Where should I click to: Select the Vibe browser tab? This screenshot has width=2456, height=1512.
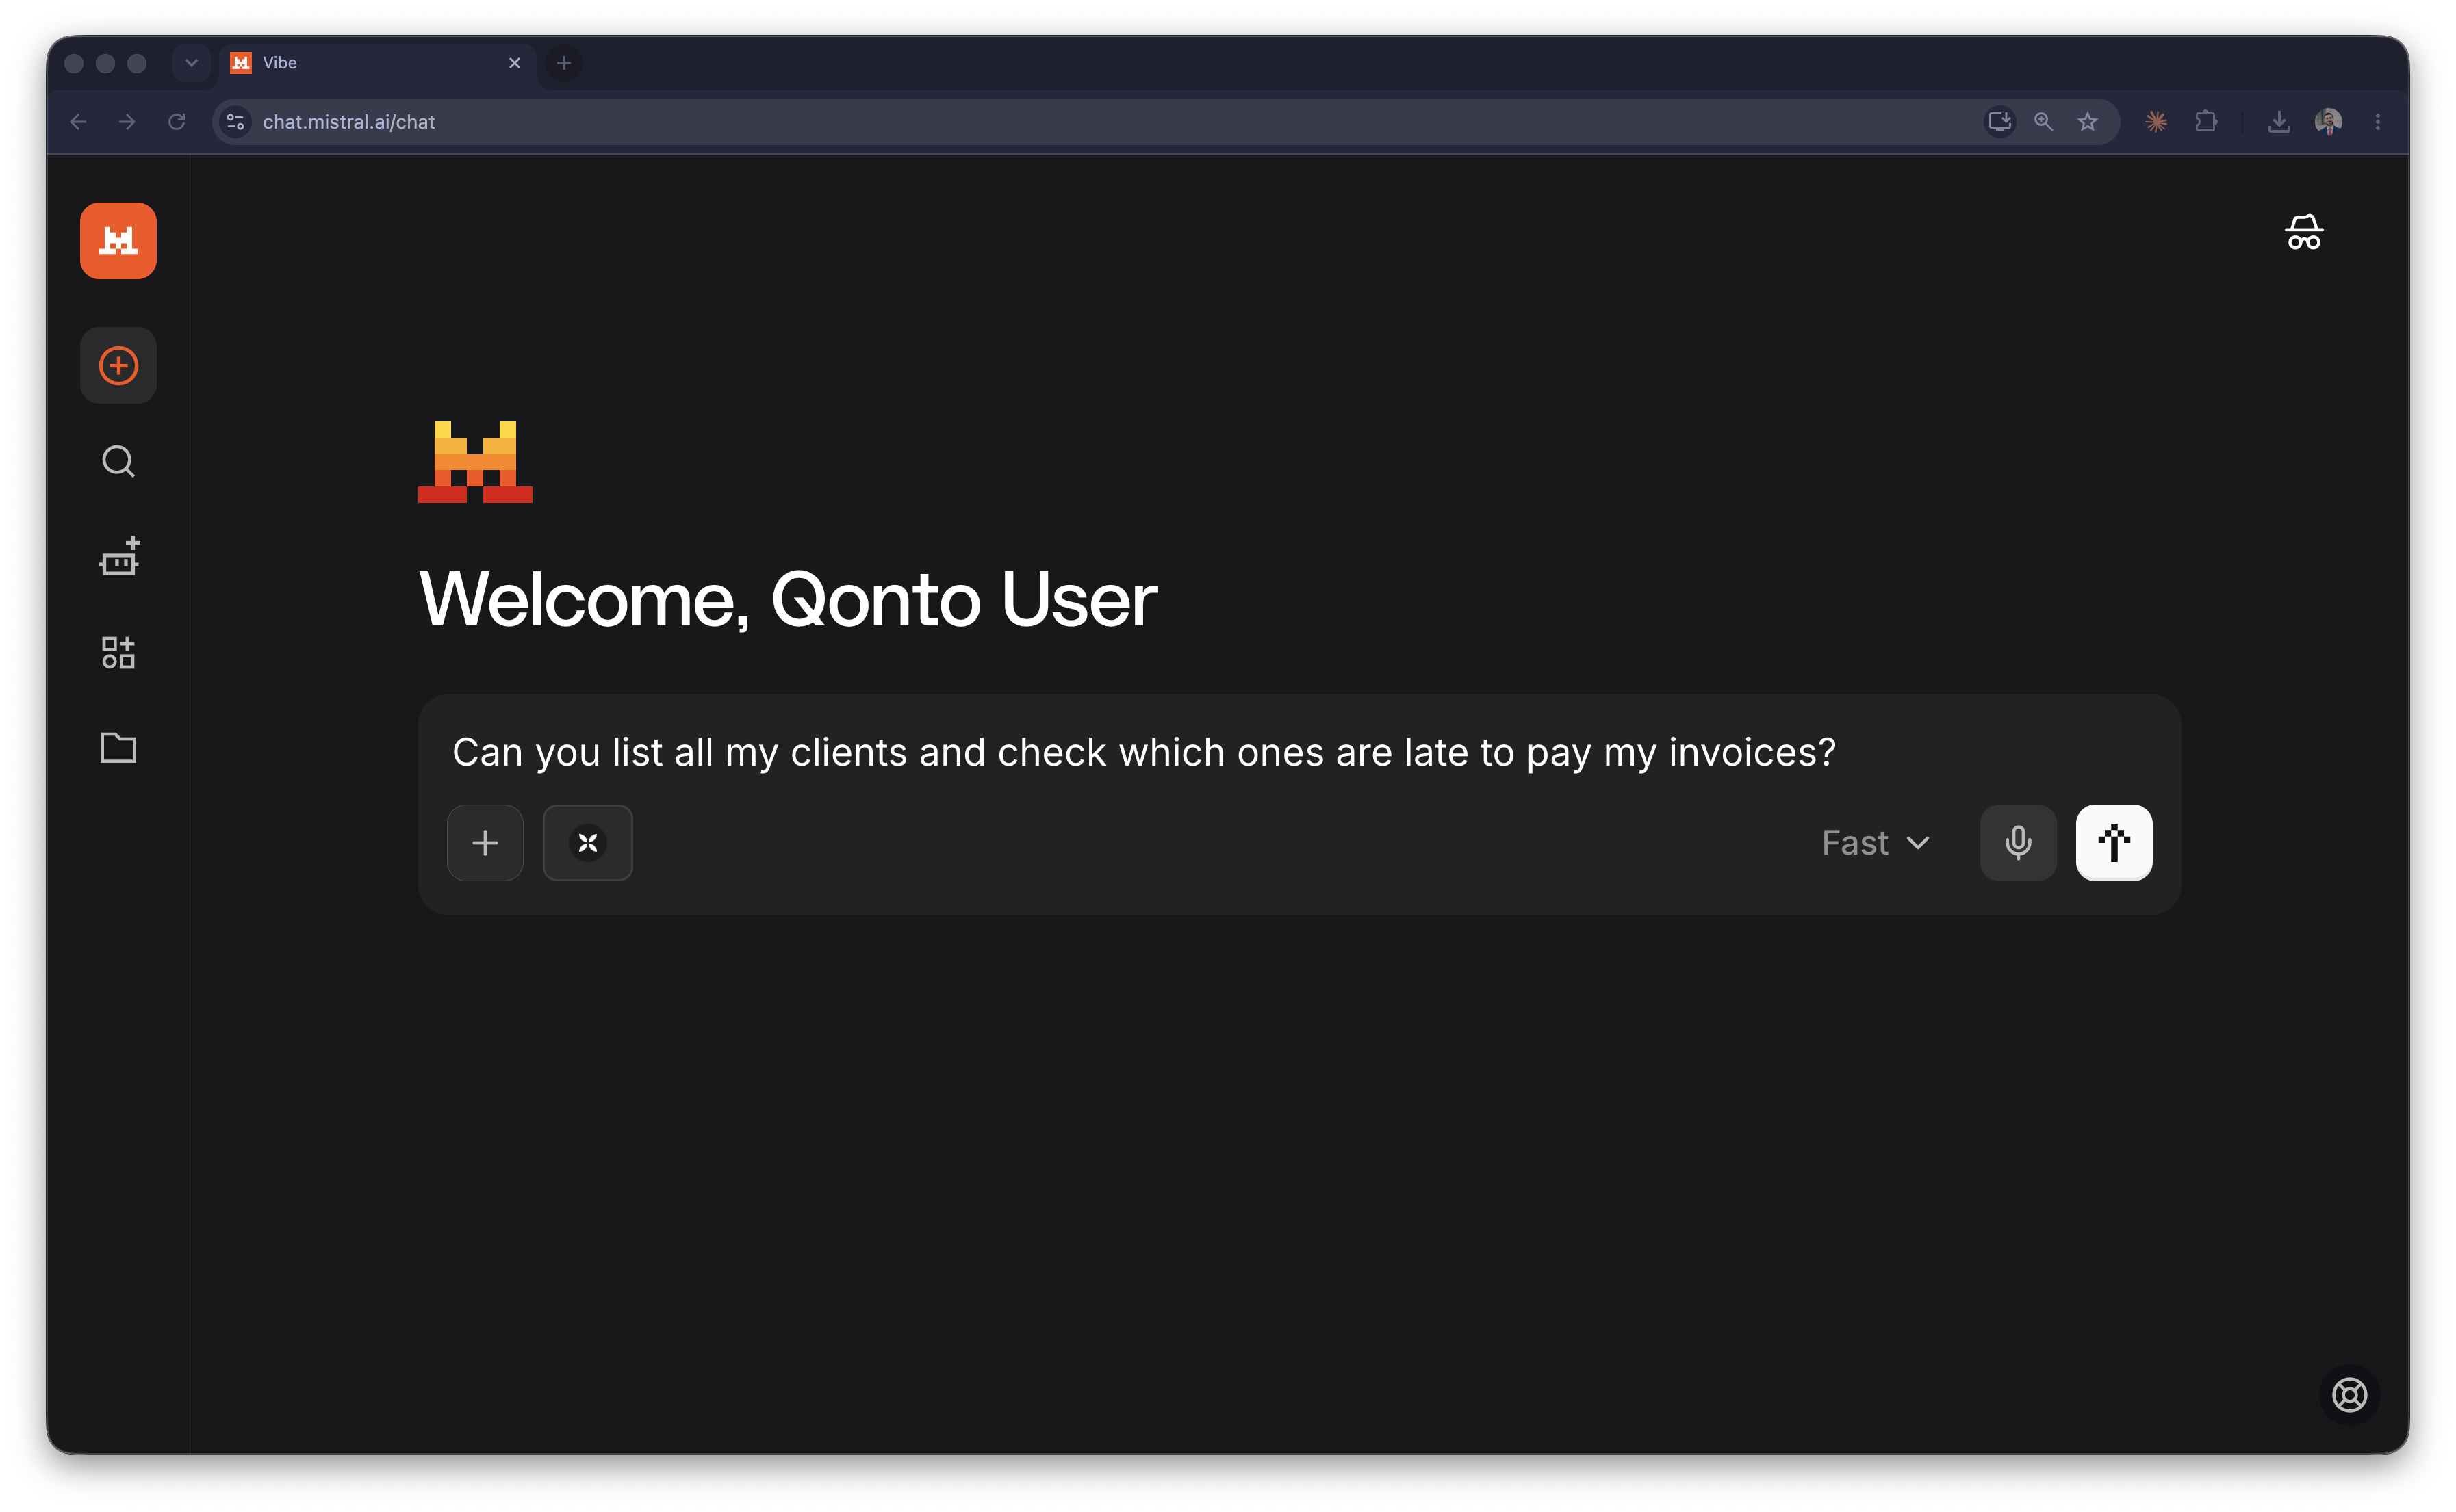pos(377,63)
